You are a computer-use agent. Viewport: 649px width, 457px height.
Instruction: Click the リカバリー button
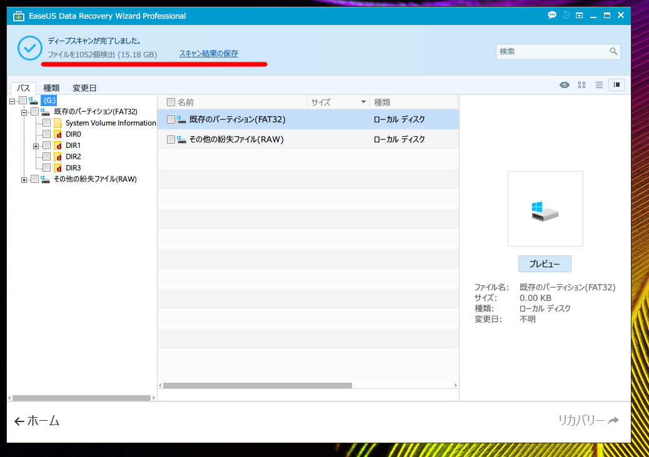pyautogui.click(x=588, y=420)
